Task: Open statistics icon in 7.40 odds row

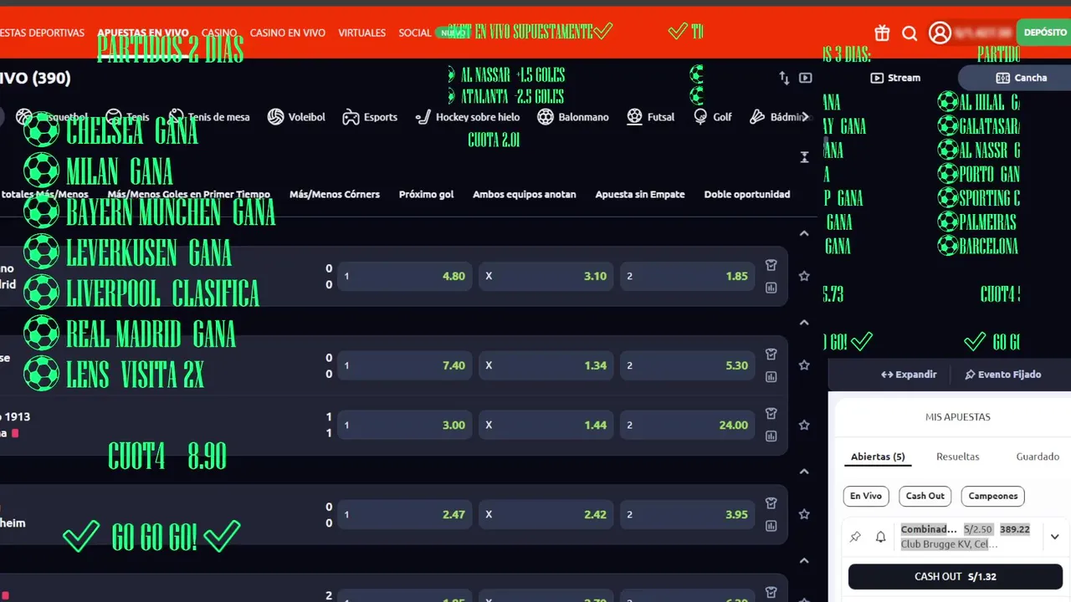Action: (771, 376)
